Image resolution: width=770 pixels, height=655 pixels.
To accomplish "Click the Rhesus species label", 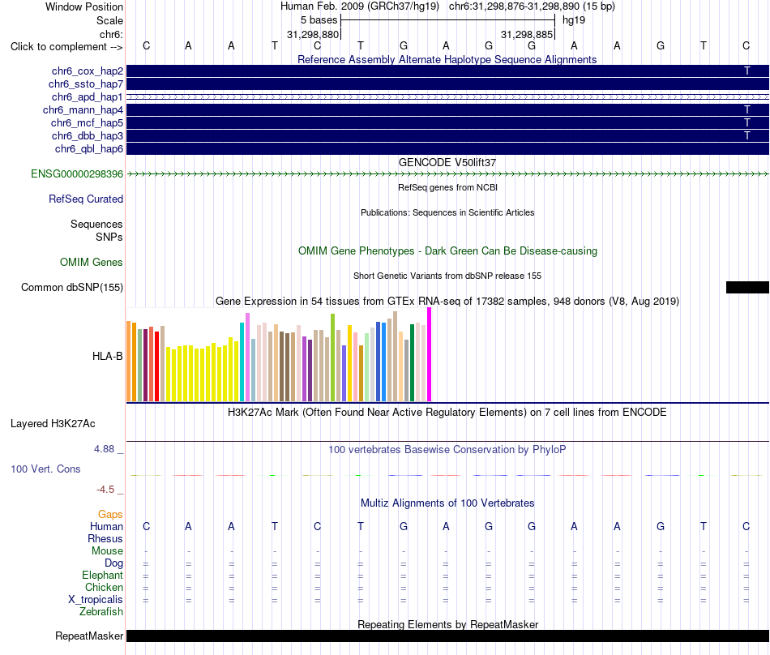I will coord(105,538).
